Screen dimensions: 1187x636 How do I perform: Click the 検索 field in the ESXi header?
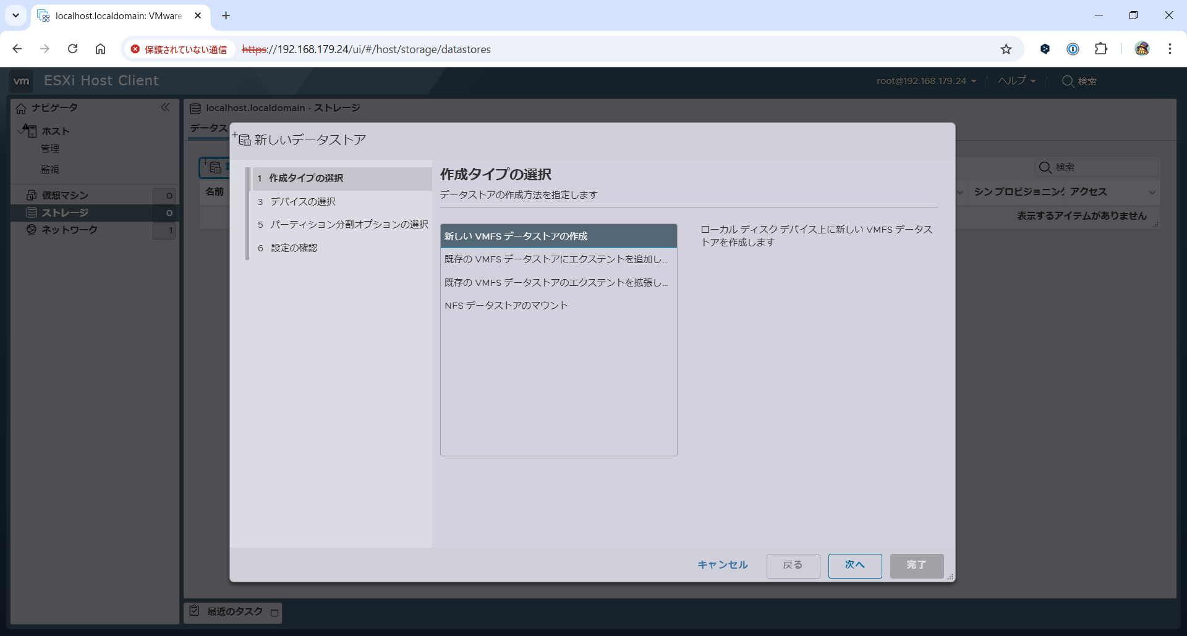(x=1079, y=81)
